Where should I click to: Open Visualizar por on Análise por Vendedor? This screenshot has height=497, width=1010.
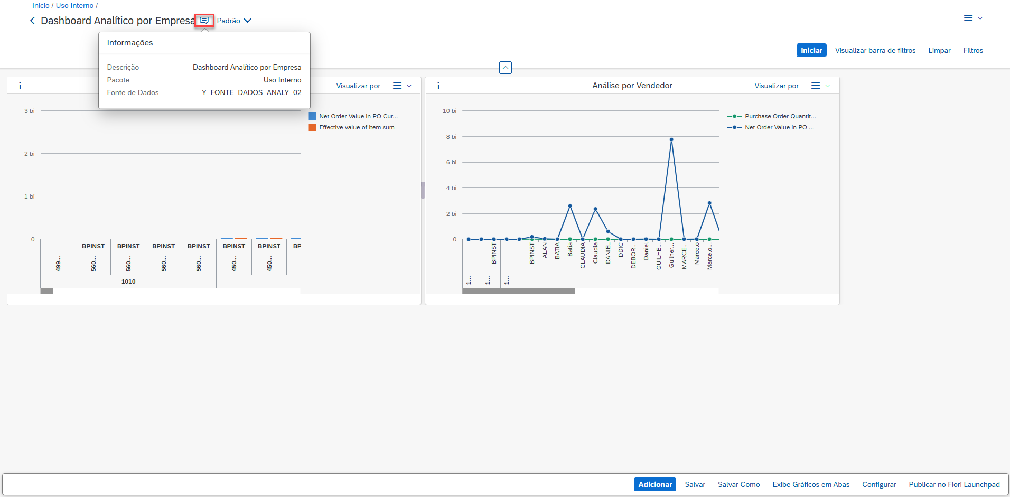click(x=776, y=86)
